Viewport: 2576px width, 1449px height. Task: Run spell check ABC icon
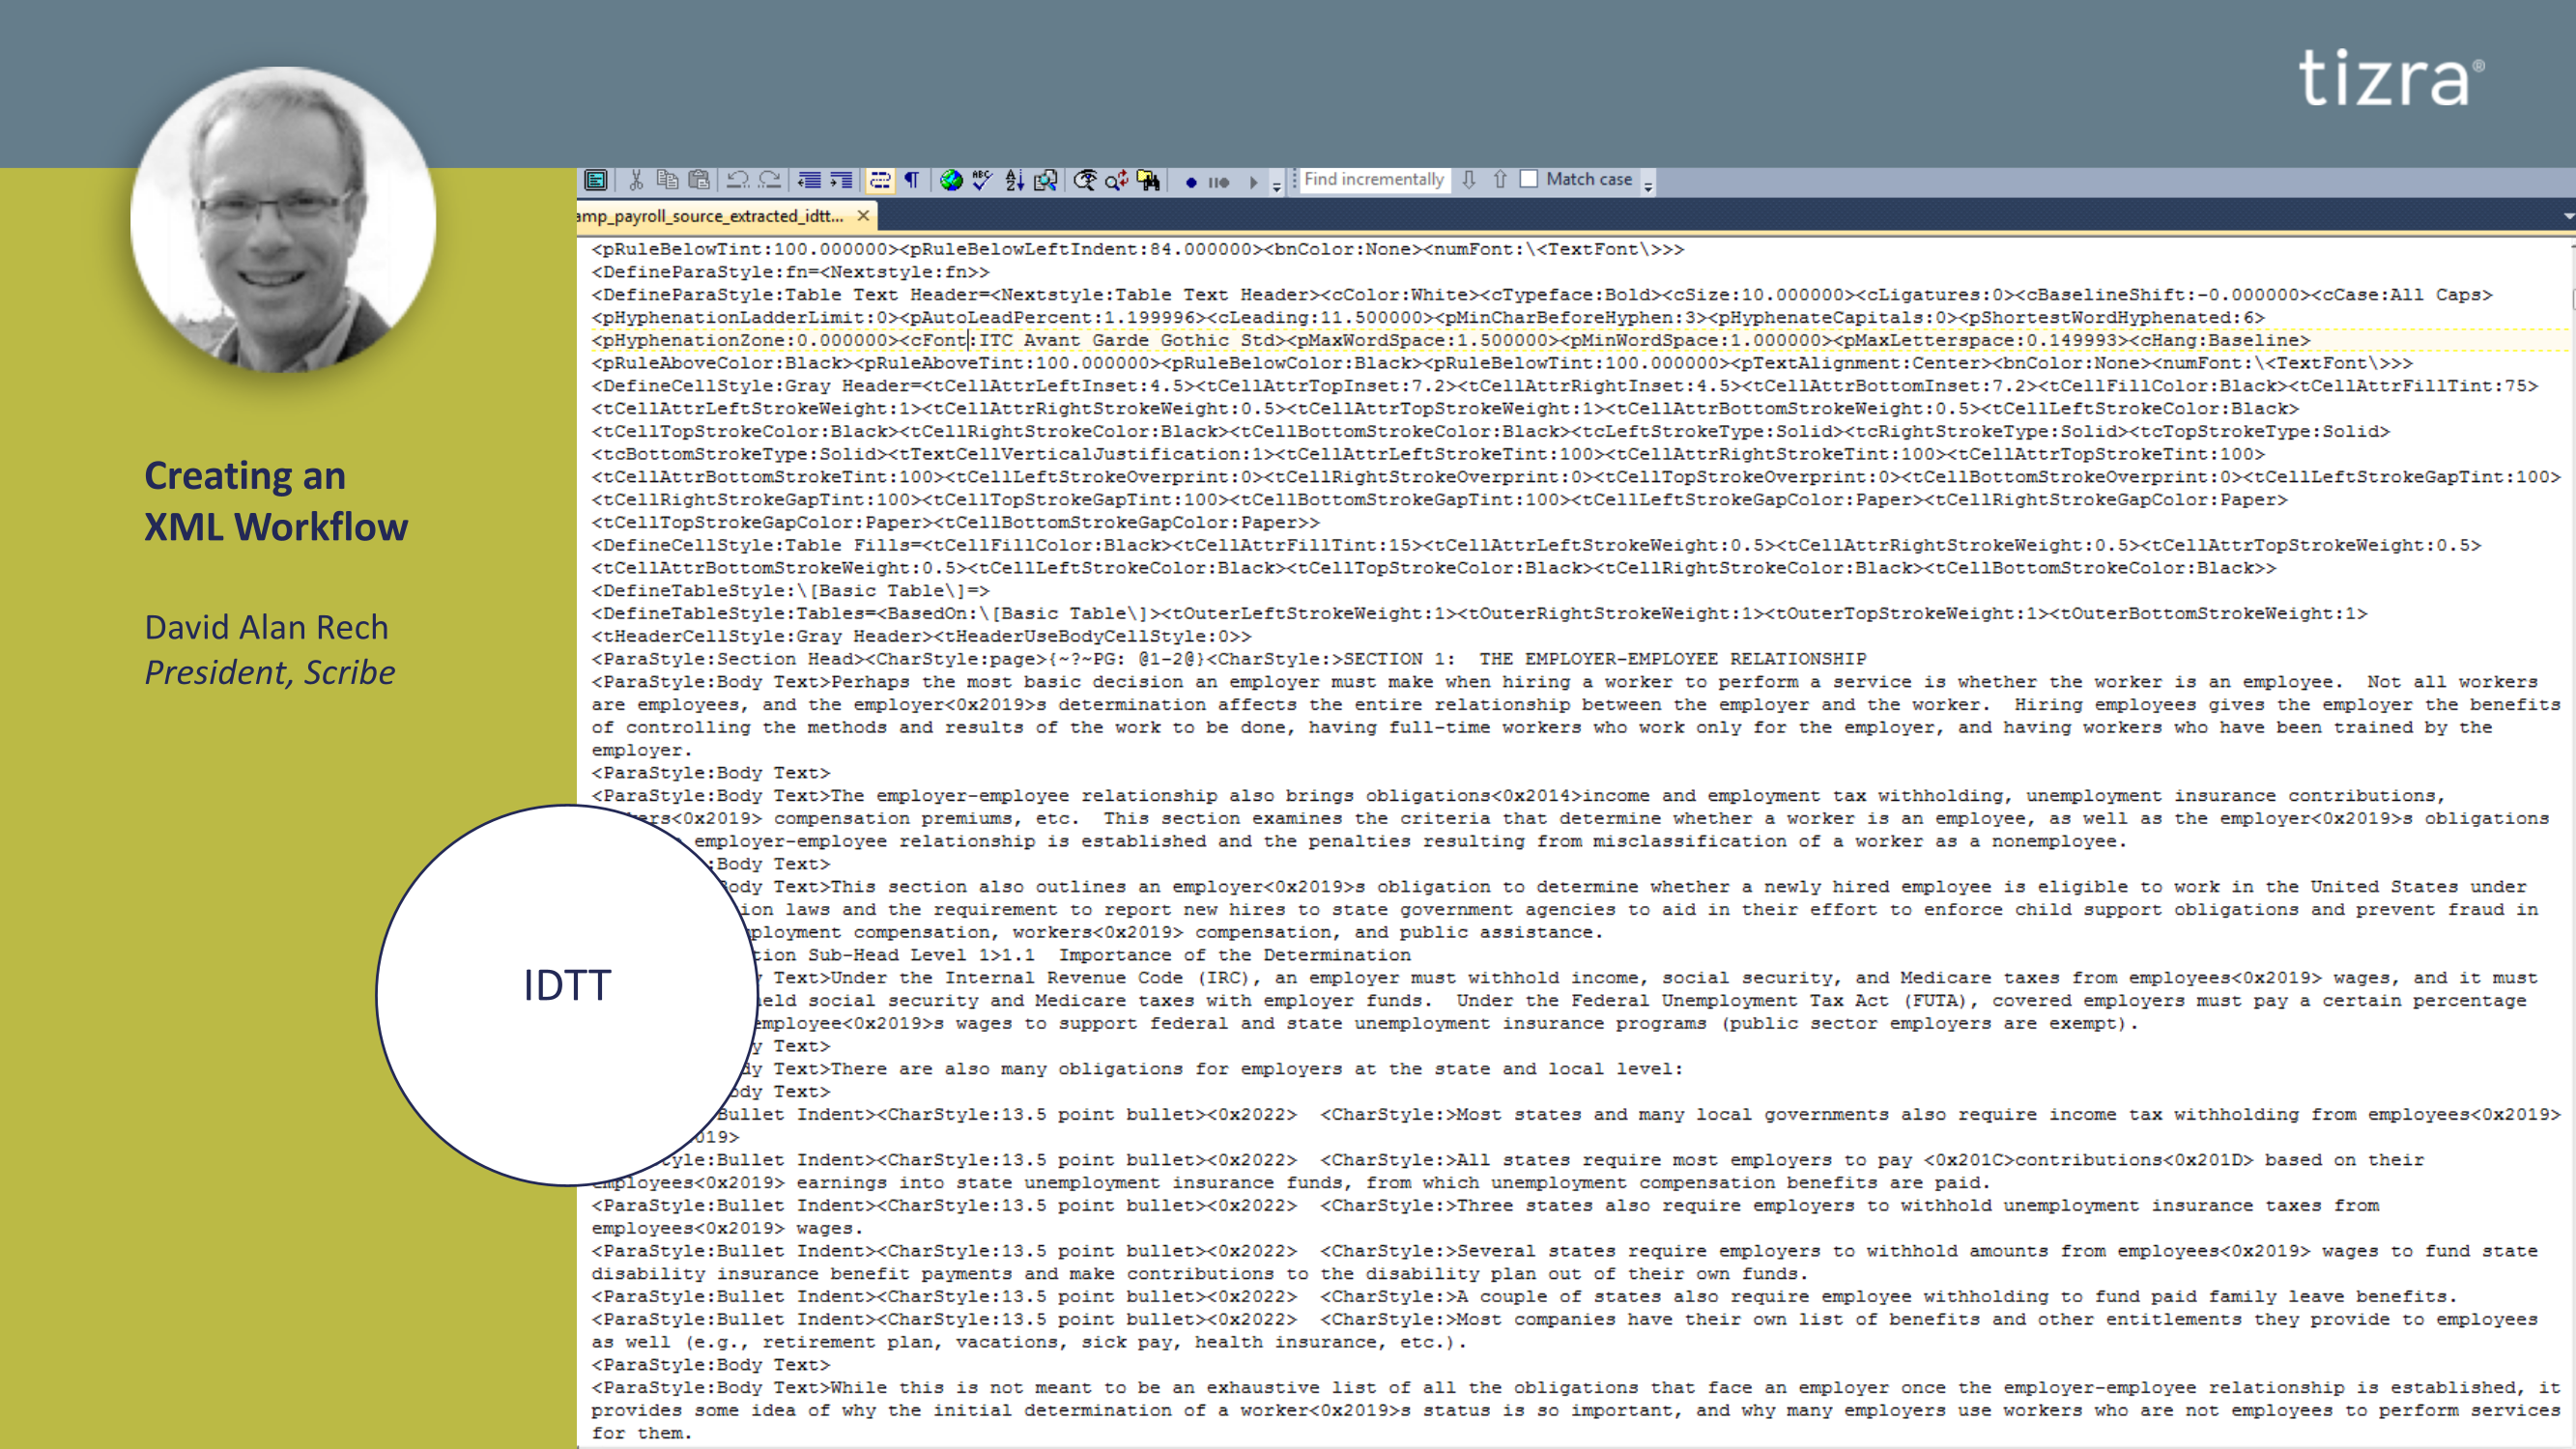click(982, 180)
